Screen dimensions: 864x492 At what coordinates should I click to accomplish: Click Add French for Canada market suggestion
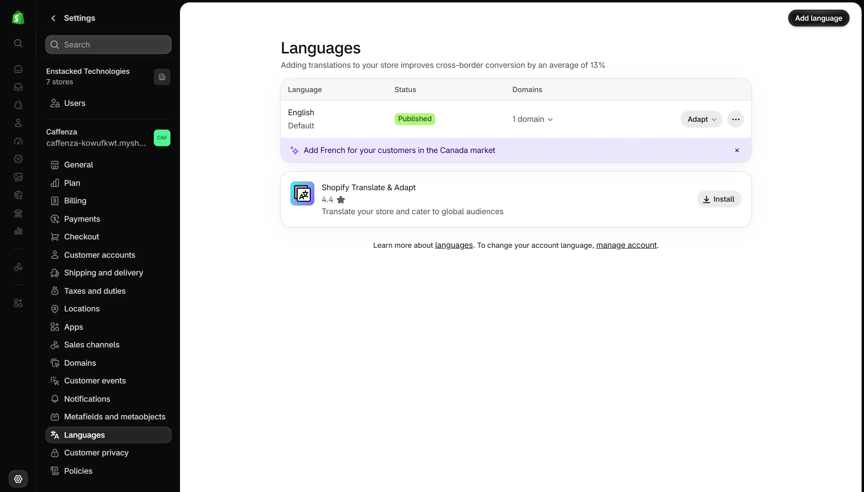point(399,150)
